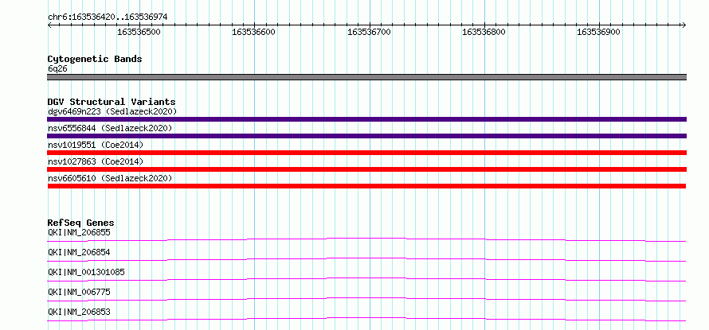The image size is (709, 330).
Task: Open variant dgv6469n223 (Sedlazeck2020) label
Action: coord(112,111)
